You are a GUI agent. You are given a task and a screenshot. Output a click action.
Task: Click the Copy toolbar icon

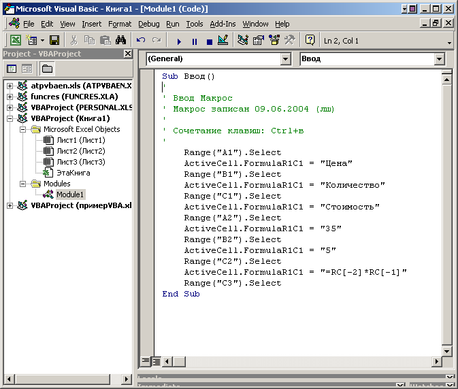point(89,40)
